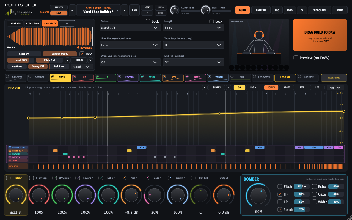Click the circle icon on the TAPE row
This screenshot has width=352, height=220.
(10, 160)
